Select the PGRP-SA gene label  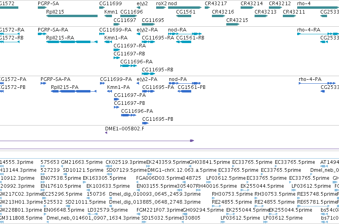[x=48, y=4]
